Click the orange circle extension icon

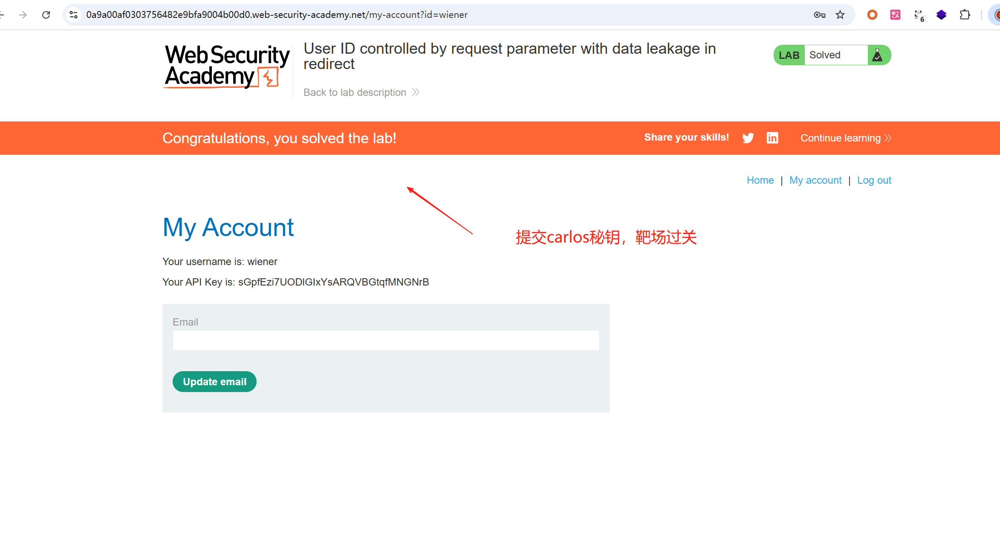pyautogui.click(x=872, y=15)
